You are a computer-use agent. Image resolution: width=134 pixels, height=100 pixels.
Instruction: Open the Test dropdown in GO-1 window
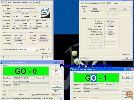coord(118,98)
